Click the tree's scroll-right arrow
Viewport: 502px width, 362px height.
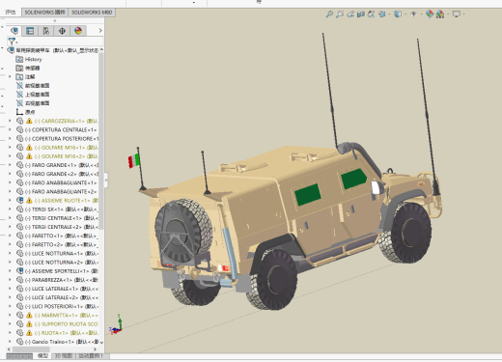(x=95, y=349)
